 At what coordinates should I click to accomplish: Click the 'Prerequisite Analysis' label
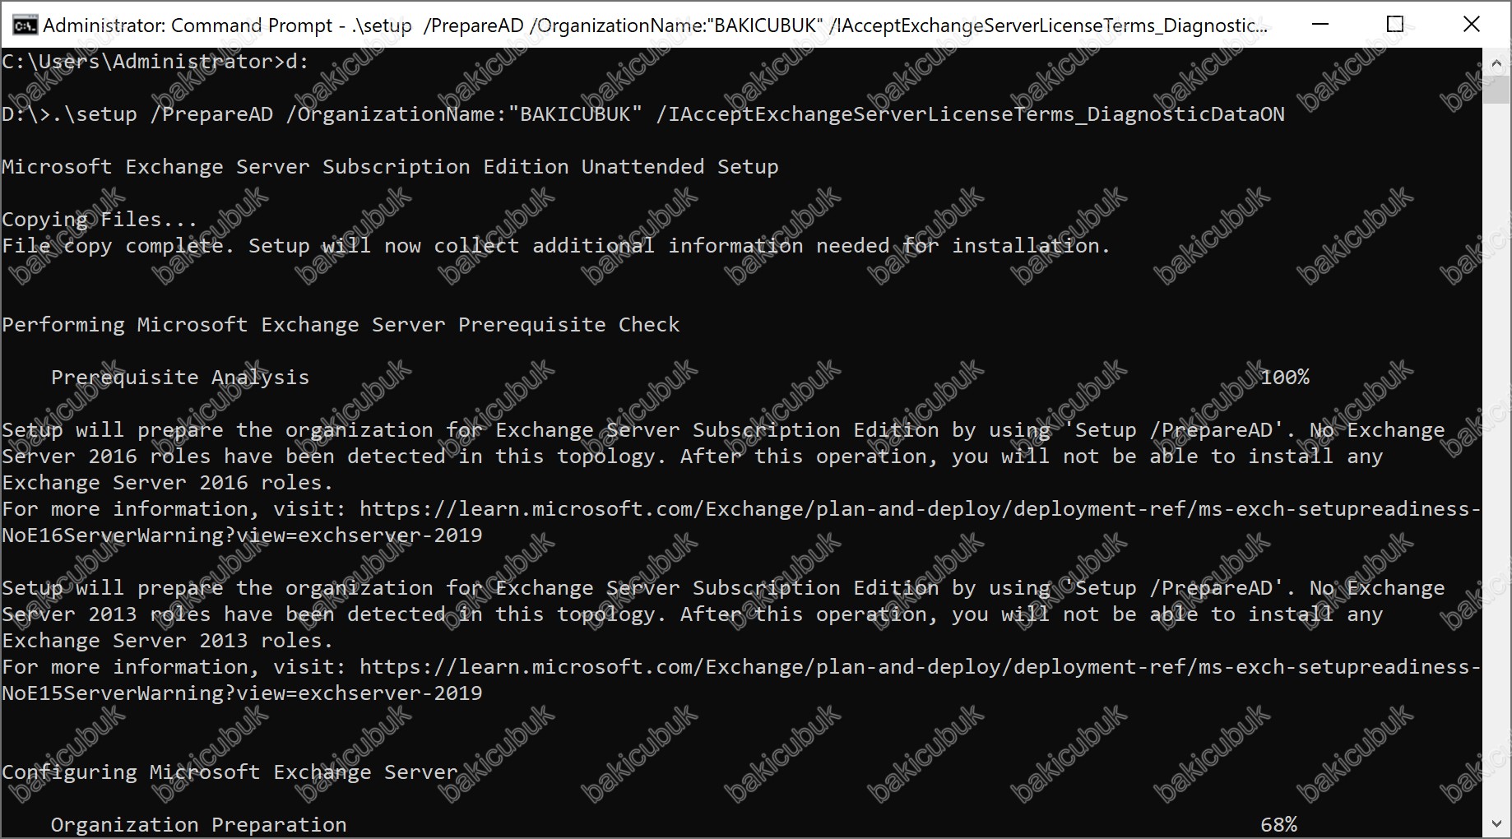click(x=180, y=378)
